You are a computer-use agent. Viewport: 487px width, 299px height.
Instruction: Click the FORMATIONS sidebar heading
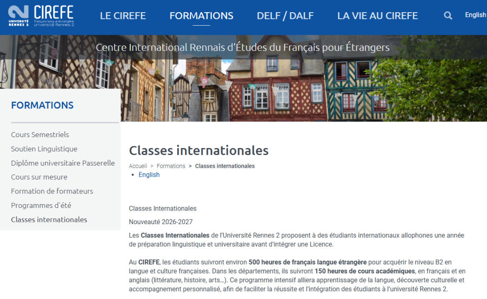(42, 105)
